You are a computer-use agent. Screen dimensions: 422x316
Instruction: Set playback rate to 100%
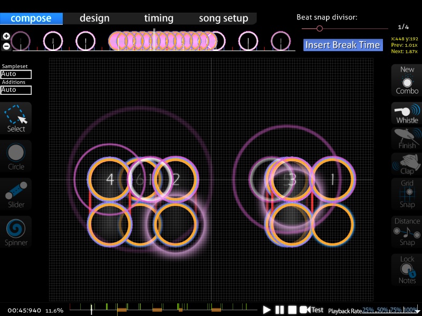point(410,310)
